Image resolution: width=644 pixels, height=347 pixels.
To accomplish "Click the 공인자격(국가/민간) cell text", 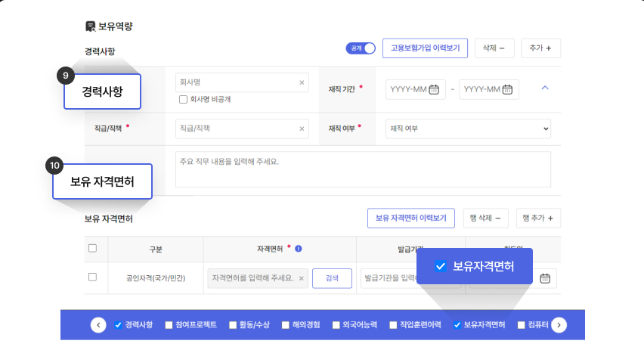I will [x=156, y=278].
